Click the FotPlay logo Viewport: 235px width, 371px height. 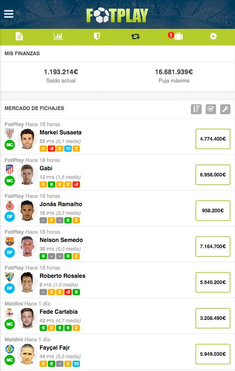[x=117, y=15]
